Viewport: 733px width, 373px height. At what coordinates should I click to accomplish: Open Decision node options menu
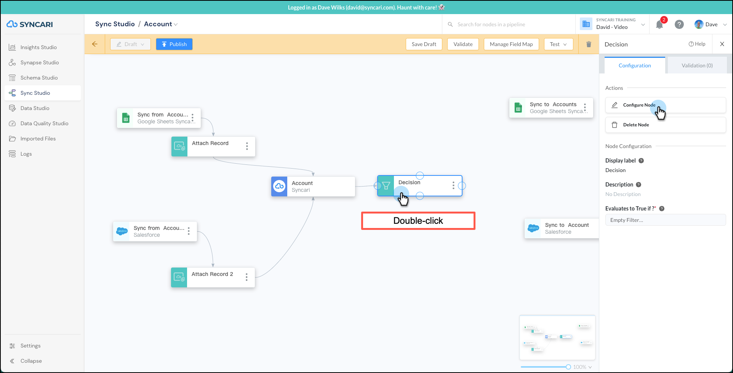453,185
